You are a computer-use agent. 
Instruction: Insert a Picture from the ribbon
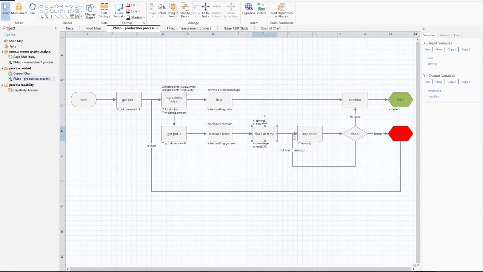coord(261,9)
